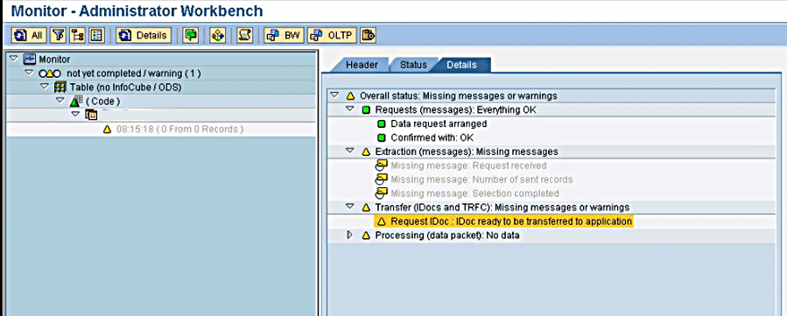Click warning icon beside Request IDoc
This screenshot has height=316, width=787.
point(382,221)
